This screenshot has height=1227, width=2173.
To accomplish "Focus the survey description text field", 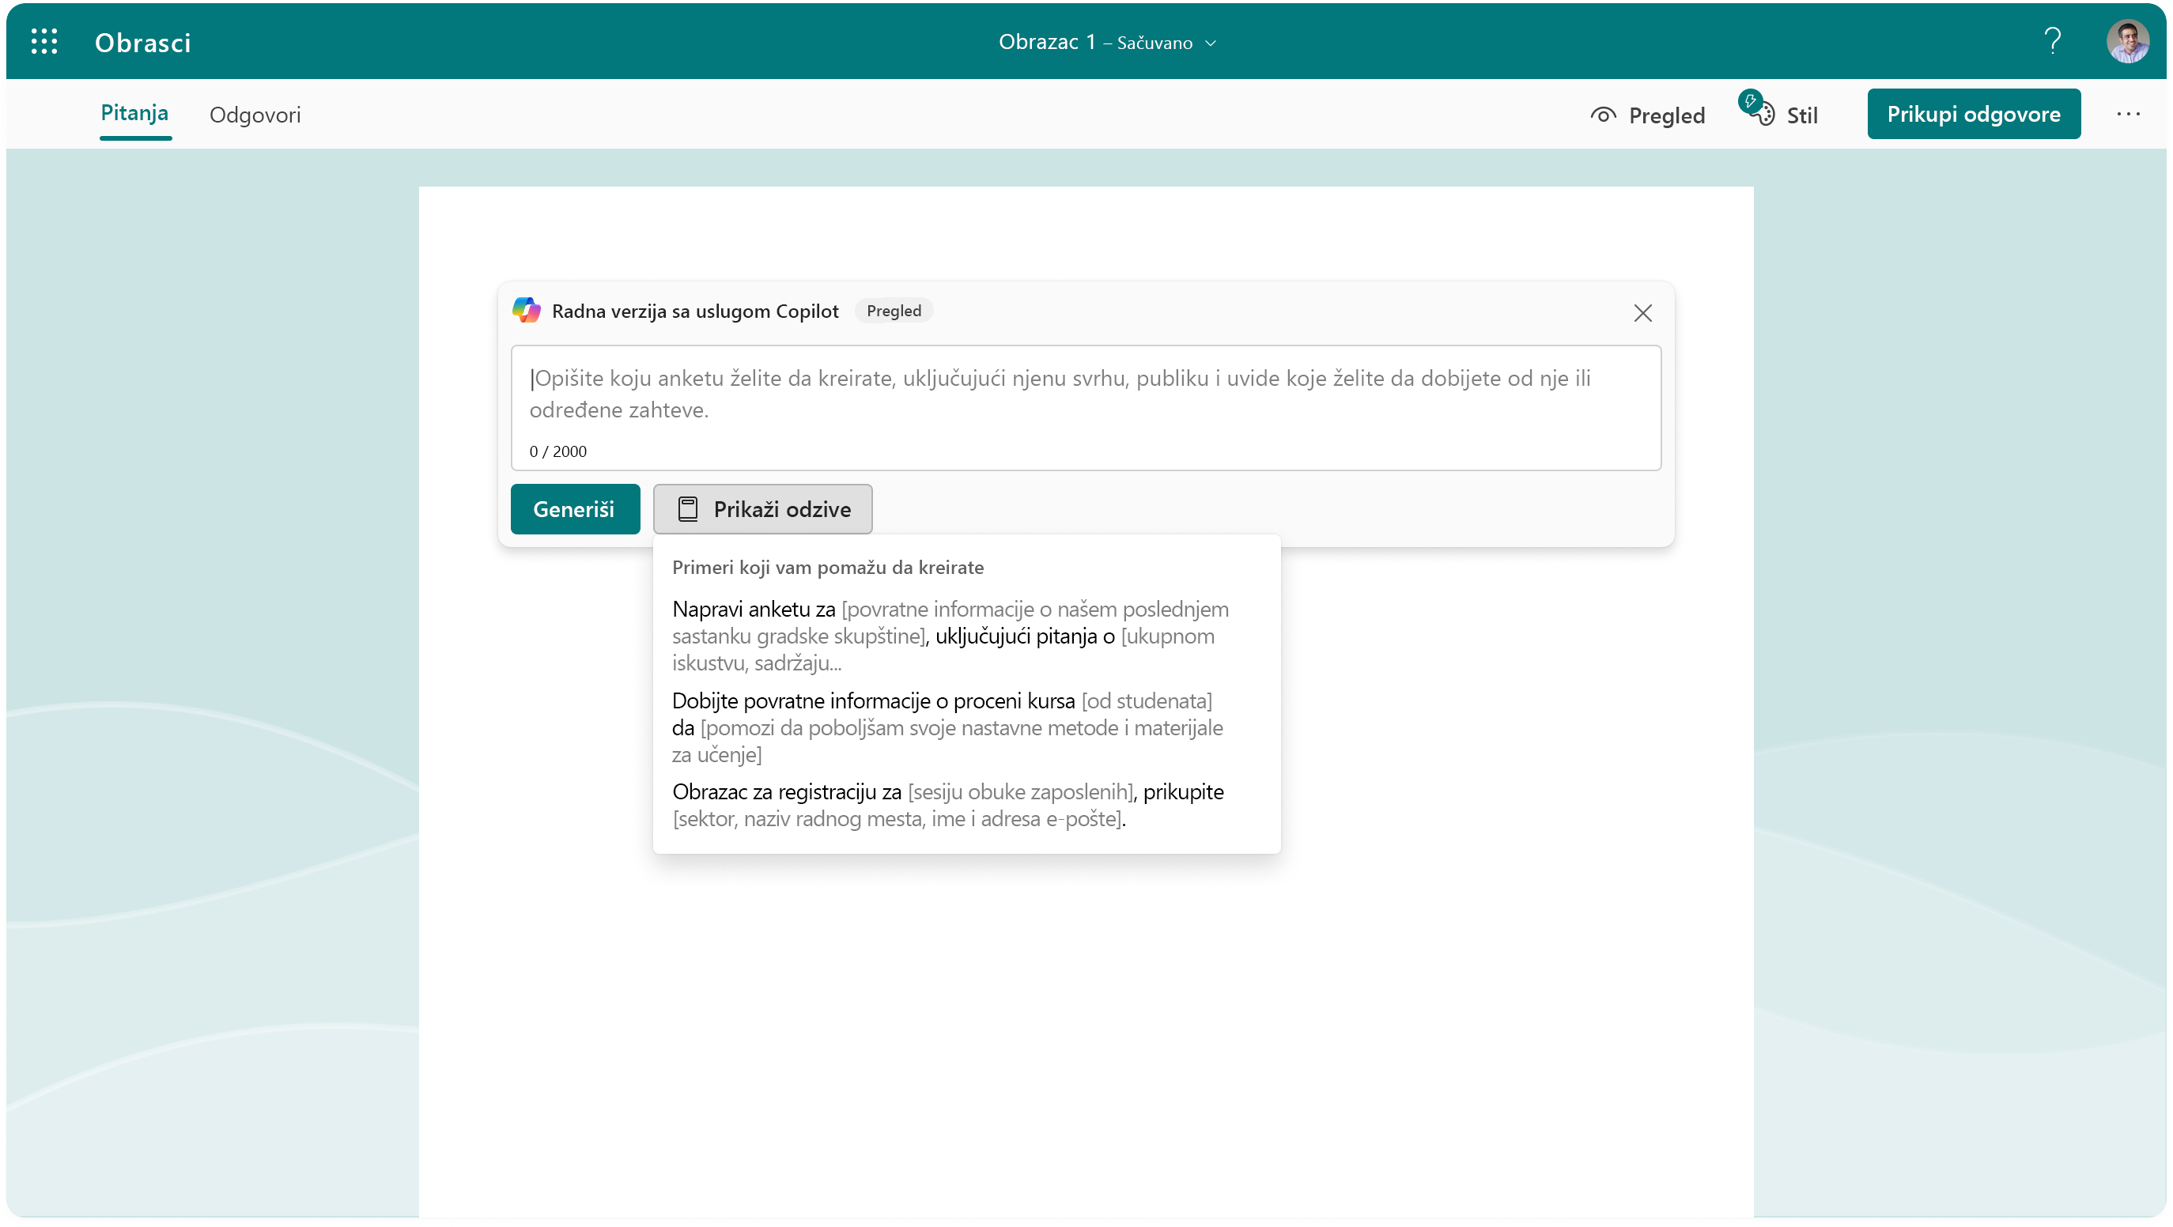I will [x=1085, y=407].
